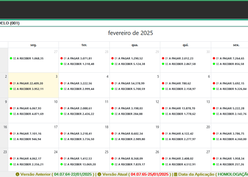Click the A RECEBER 2.989,80 entry

pyautogui.click(x=128, y=139)
